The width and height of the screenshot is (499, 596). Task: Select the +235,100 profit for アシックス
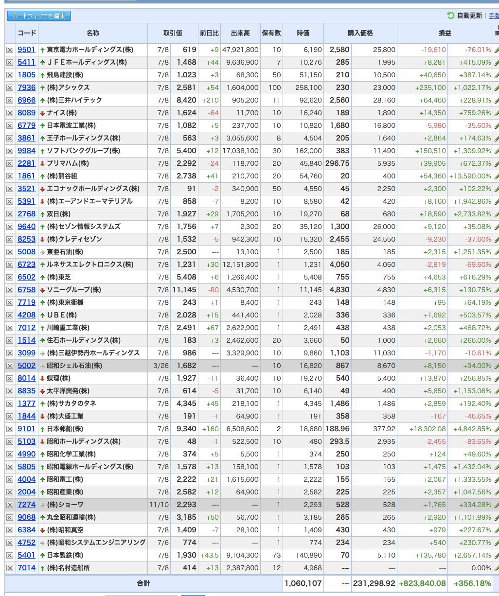430,88
